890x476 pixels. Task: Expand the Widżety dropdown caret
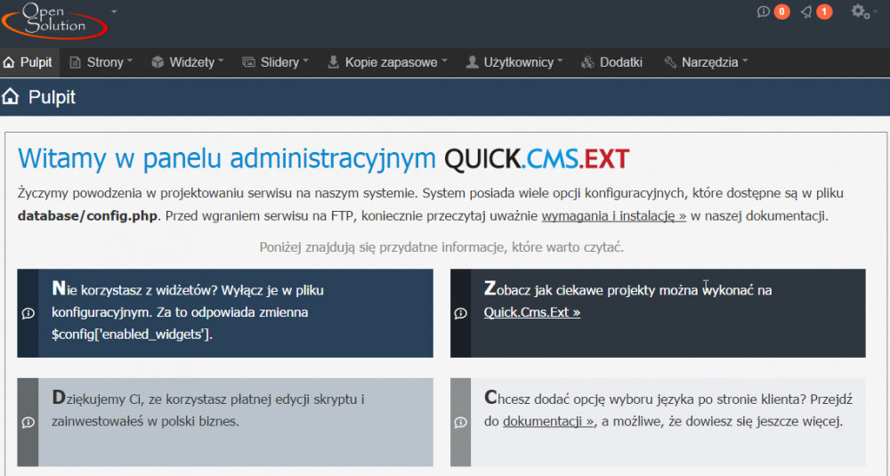click(221, 61)
